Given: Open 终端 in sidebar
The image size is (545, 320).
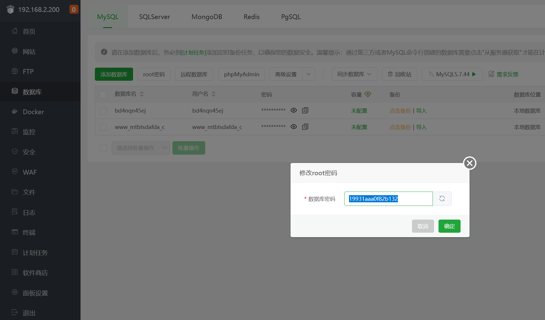Looking at the screenshot, I should (x=40, y=232).
